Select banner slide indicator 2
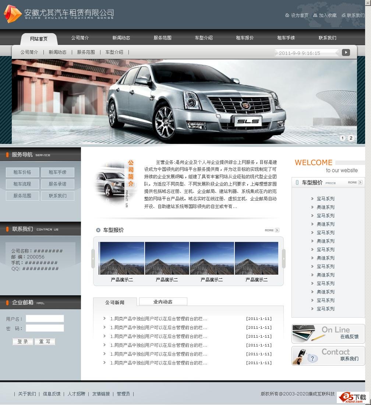Screen dimensions: 371x405 [x=351, y=138]
